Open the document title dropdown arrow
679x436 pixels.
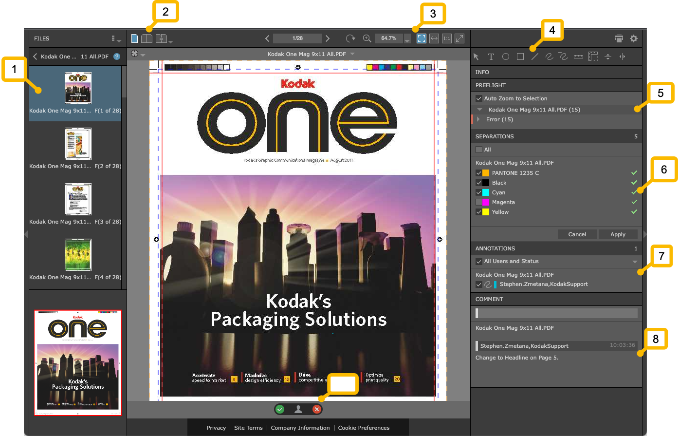pos(352,54)
